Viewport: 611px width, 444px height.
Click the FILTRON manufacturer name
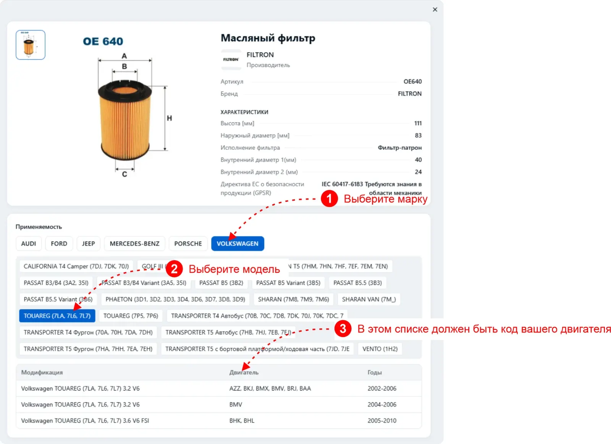pyautogui.click(x=260, y=55)
